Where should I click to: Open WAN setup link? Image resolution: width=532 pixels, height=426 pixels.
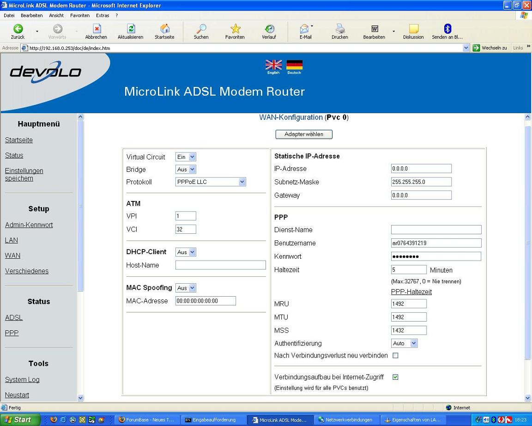click(x=12, y=256)
